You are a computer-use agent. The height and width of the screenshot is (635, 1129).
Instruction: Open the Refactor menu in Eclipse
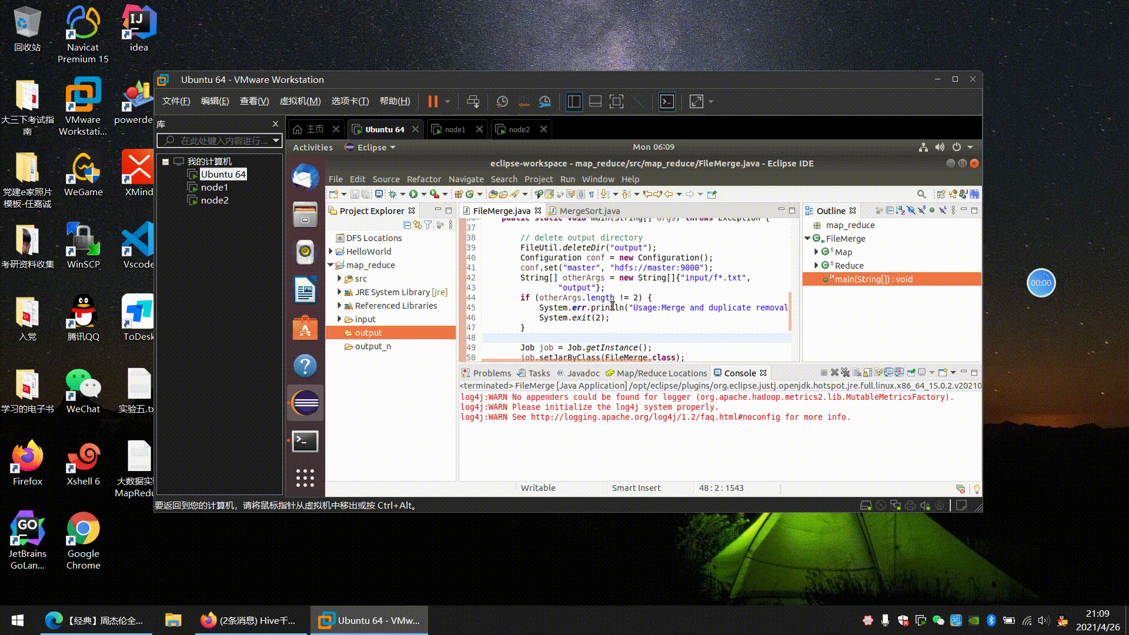(x=423, y=179)
